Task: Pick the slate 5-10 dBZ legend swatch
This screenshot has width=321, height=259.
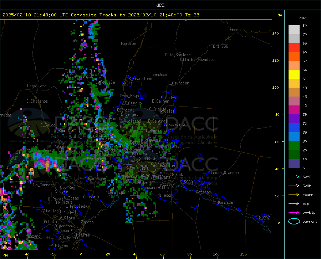Action: click(294, 164)
